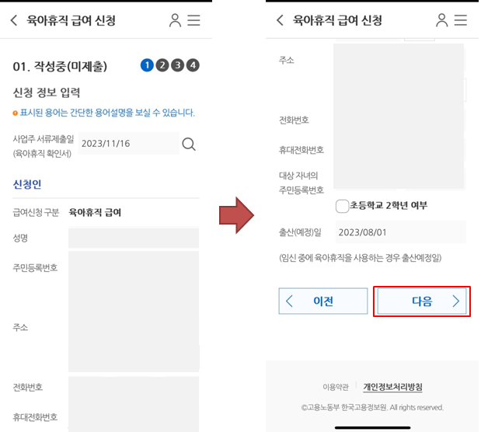Select step 1 circle indicator
Viewport: 481px width, 432px height.
coord(147,65)
